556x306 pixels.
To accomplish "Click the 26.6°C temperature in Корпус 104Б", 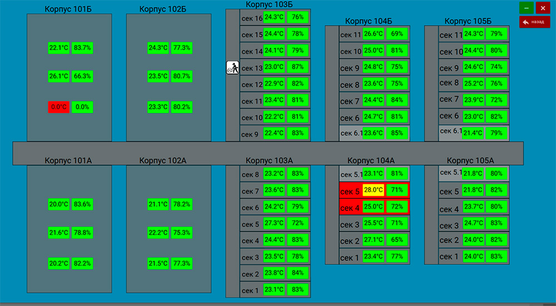I will point(373,34).
